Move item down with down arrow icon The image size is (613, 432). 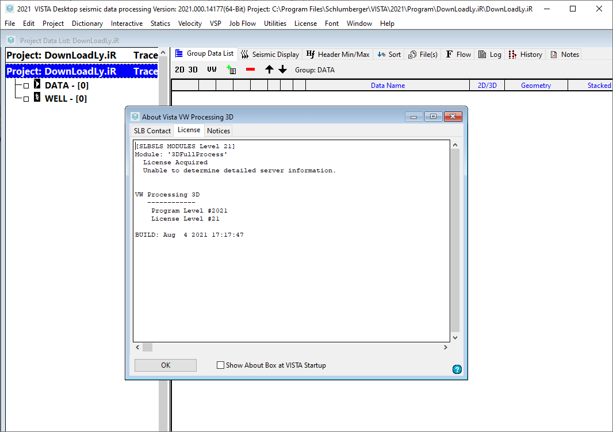283,70
